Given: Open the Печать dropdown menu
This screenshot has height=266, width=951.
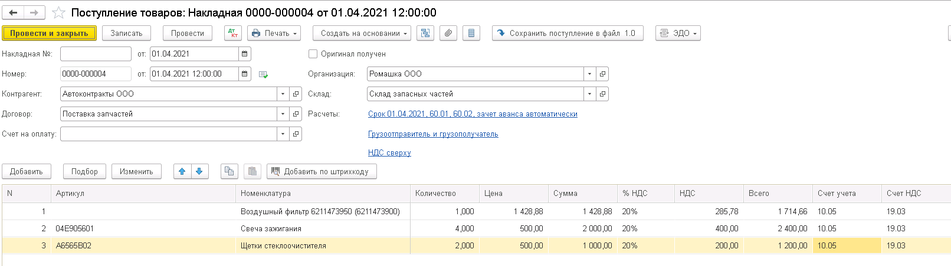Looking at the screenshot, I should click(274, 34).
